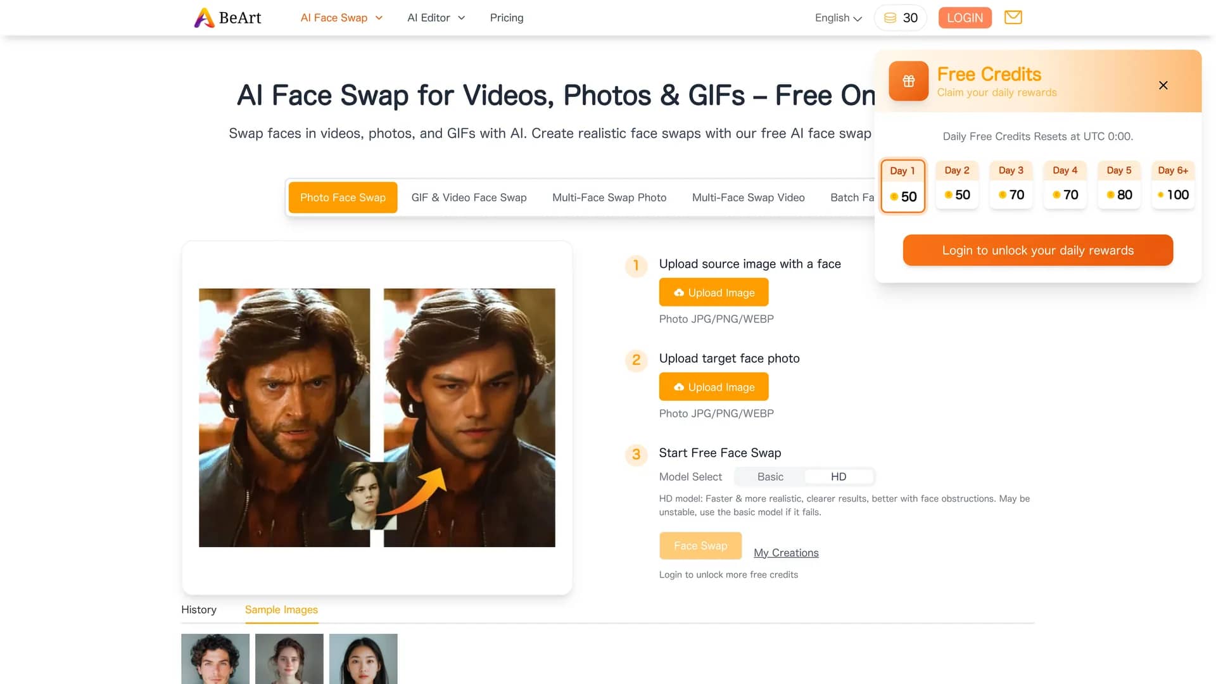Close the Free Credits popup
The height and width of the screenshot is (684, 1216).
click(x=1163, y=85)
